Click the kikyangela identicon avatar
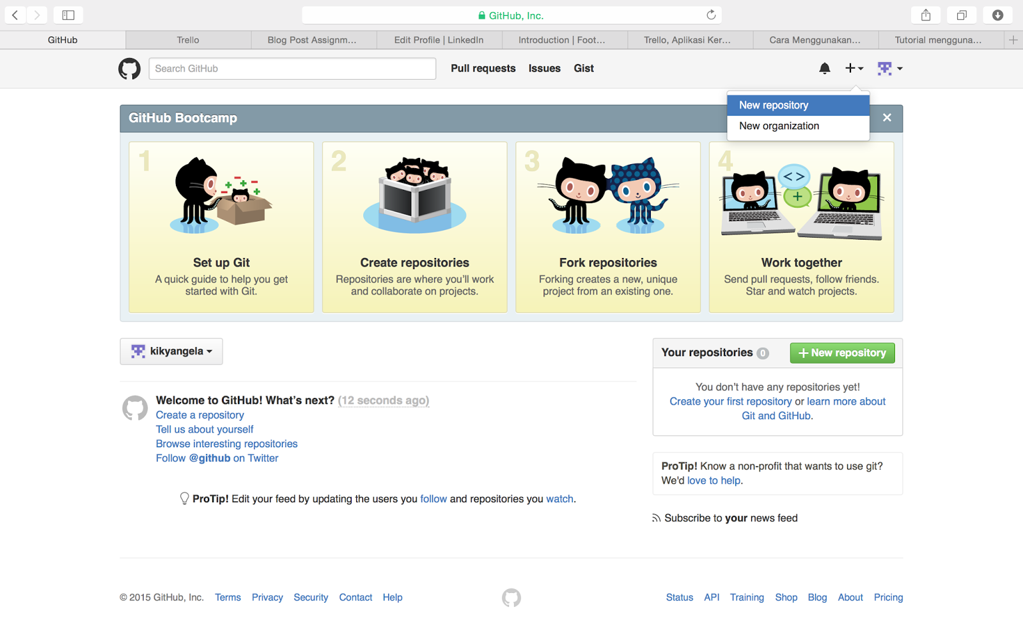1023x639 pixels. pyautogui.click(x=137, y=351)
